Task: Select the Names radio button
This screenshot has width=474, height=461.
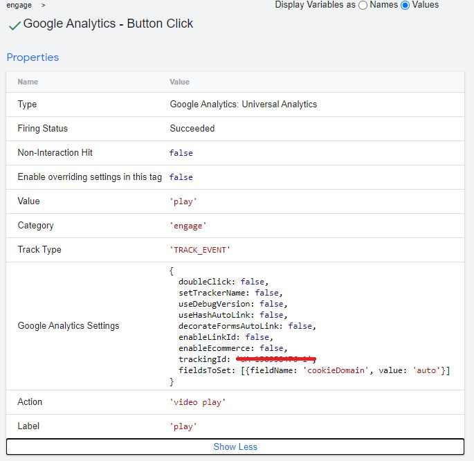Action: tap(363, 5)
